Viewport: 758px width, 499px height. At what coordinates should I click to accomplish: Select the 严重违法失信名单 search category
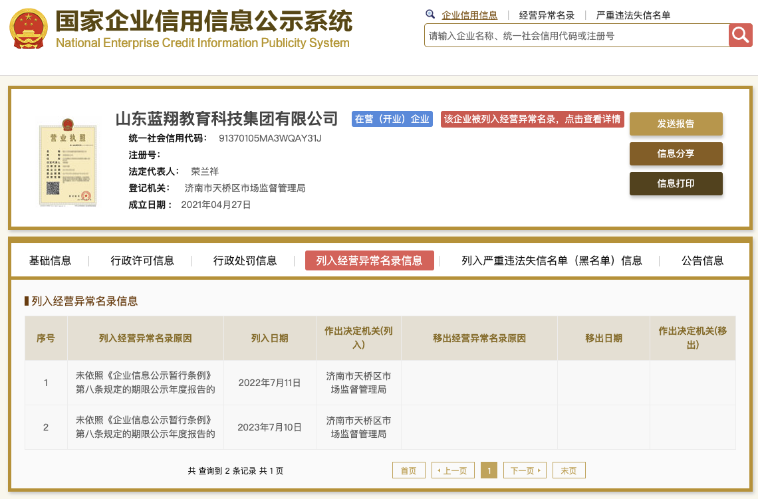[633, 15]
